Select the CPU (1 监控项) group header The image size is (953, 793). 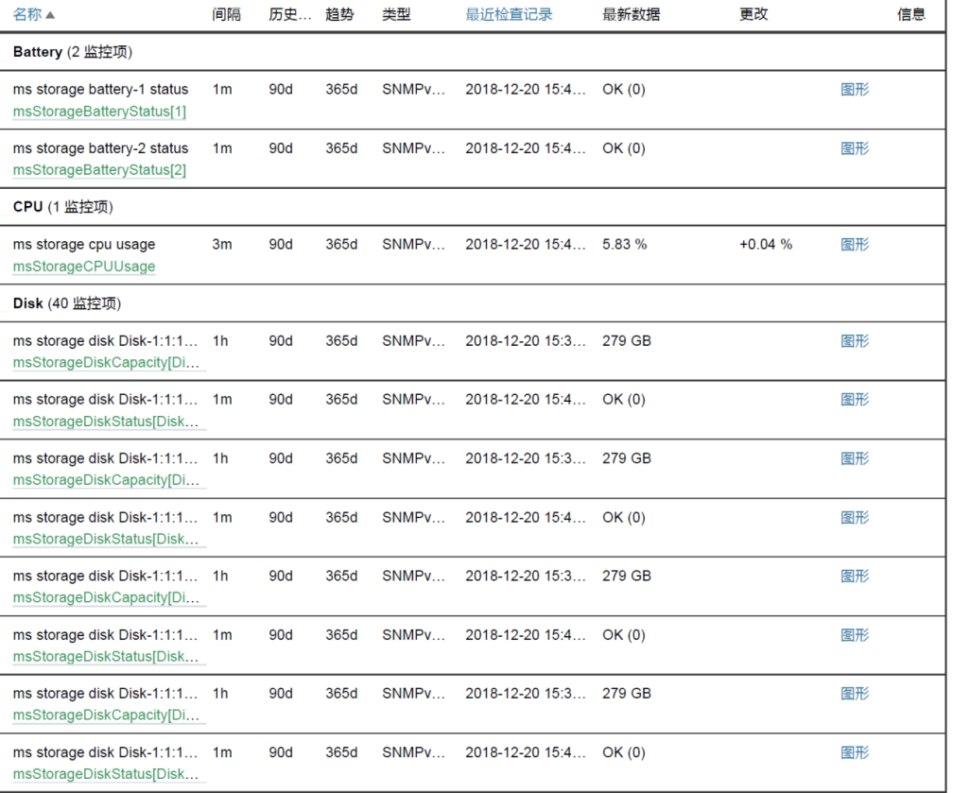(62, 207)
